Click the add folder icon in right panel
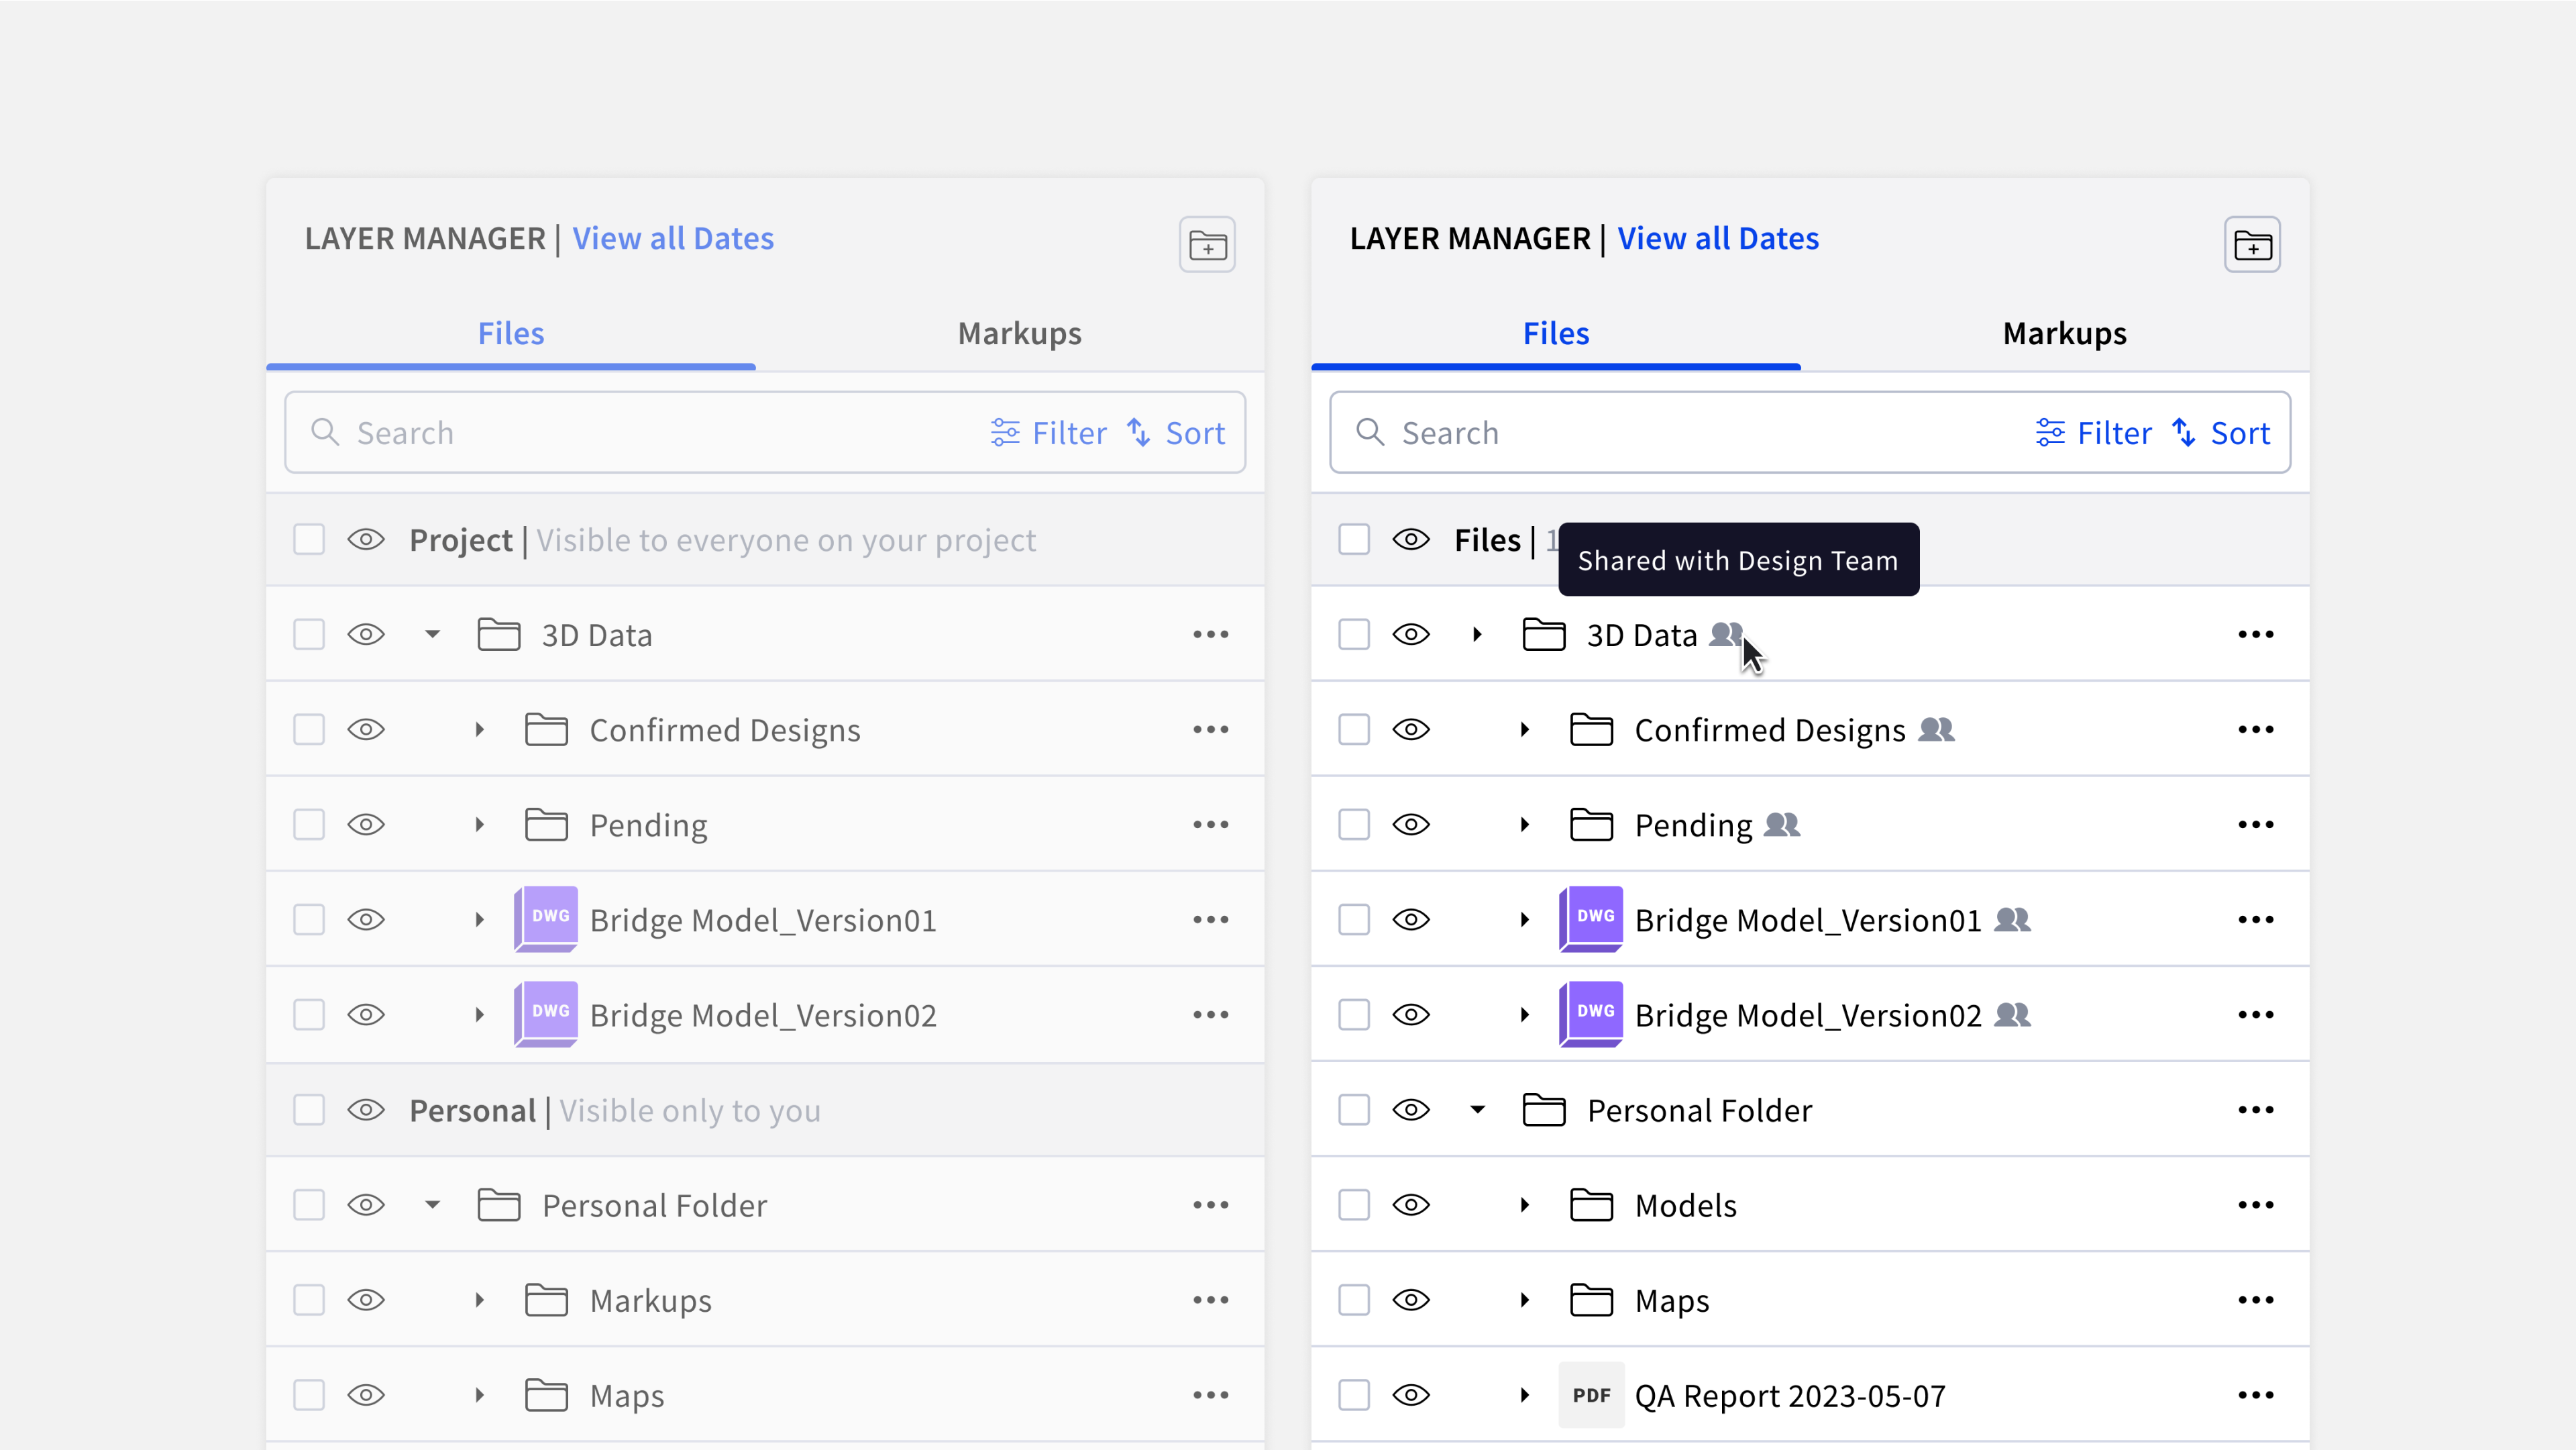This screenshot has width=2576, height=1450. [2252, 245]
